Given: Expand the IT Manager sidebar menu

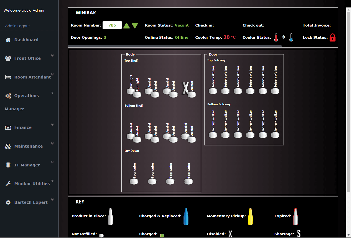Looking at the screenshot, I should pos(27,165).
